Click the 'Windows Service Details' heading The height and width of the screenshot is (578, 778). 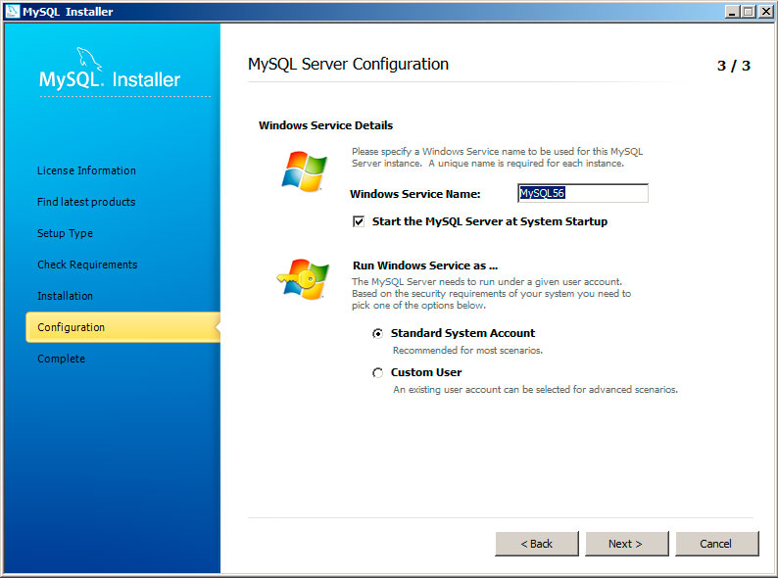pos(325,125)
